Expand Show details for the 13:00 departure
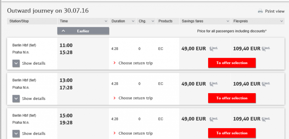This screenshot has height=139, width=289. pos(16,98)
